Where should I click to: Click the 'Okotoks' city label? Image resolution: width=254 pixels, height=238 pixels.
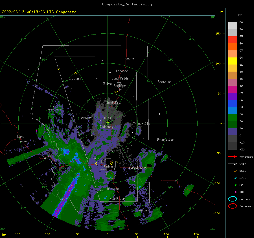113,189
